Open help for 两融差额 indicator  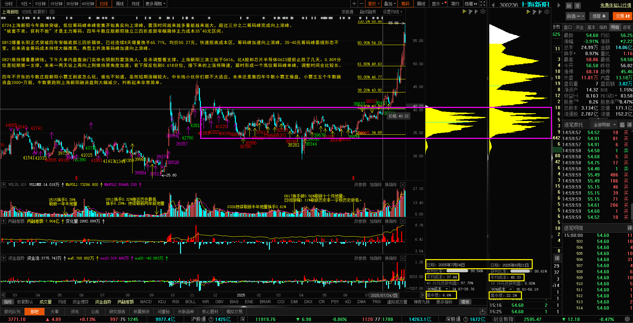pyautogui.click(x=3, y=221)
